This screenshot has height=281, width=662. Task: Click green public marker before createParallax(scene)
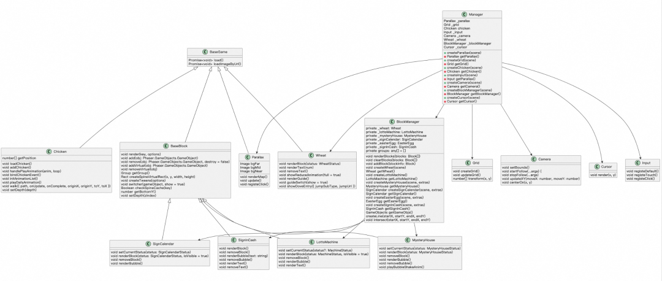coord(444,53)
